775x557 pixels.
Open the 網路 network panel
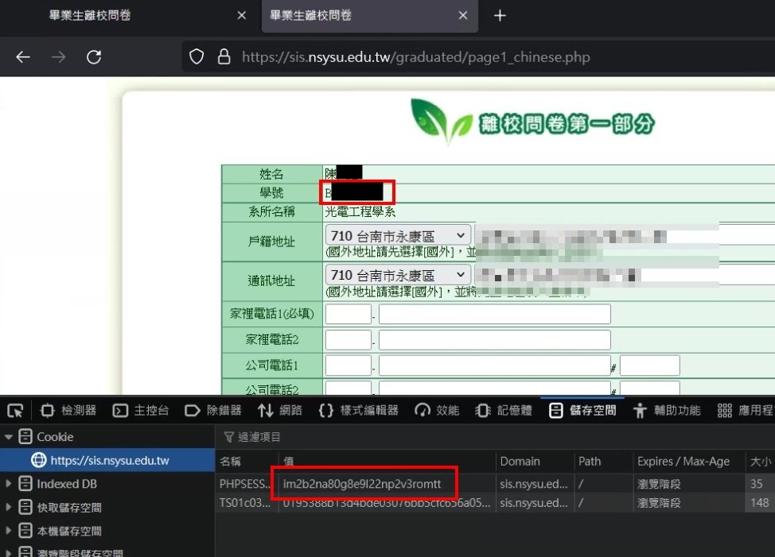coord(280,411)
